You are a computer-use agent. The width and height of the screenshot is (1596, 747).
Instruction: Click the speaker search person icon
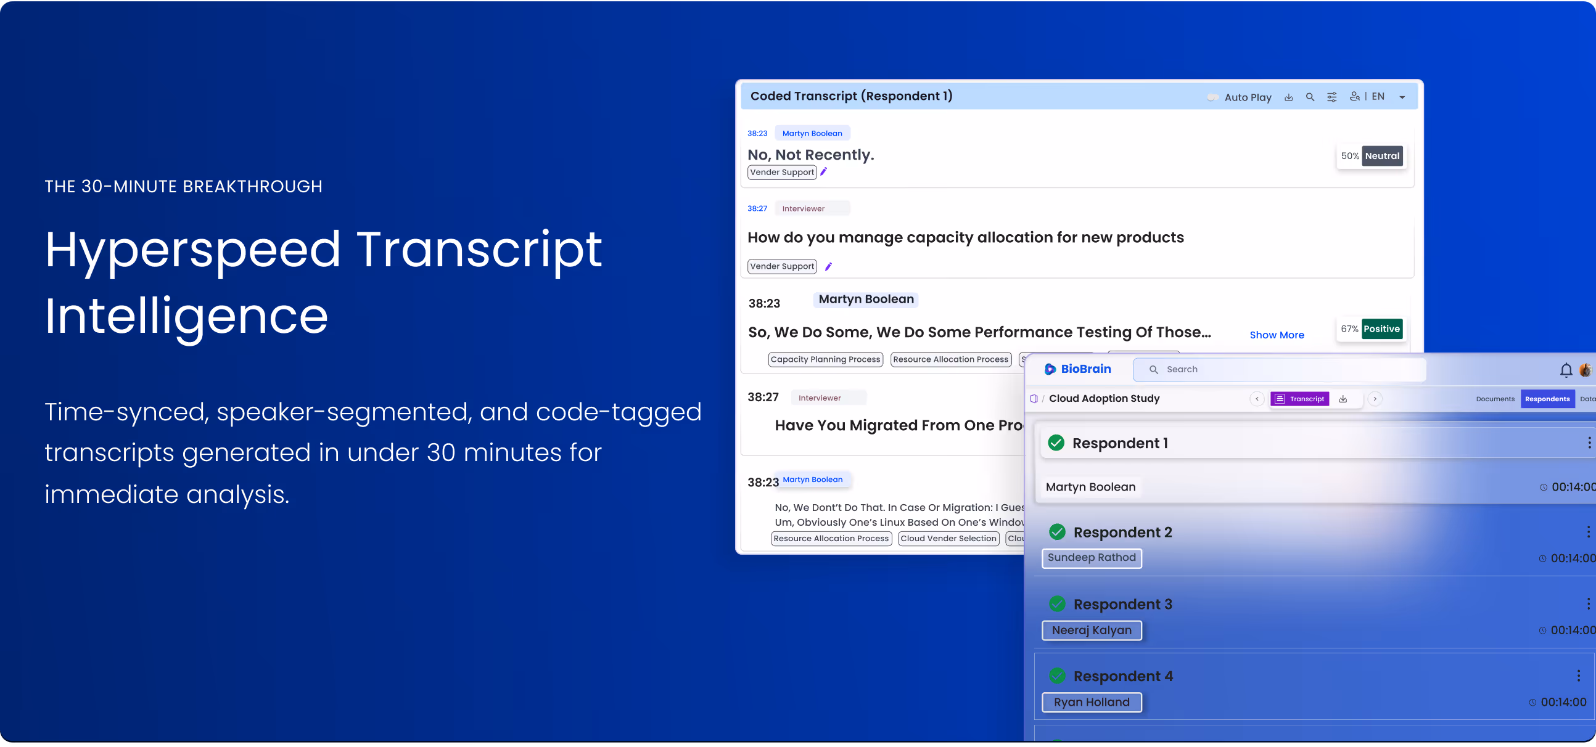[x=1354, y=97]
